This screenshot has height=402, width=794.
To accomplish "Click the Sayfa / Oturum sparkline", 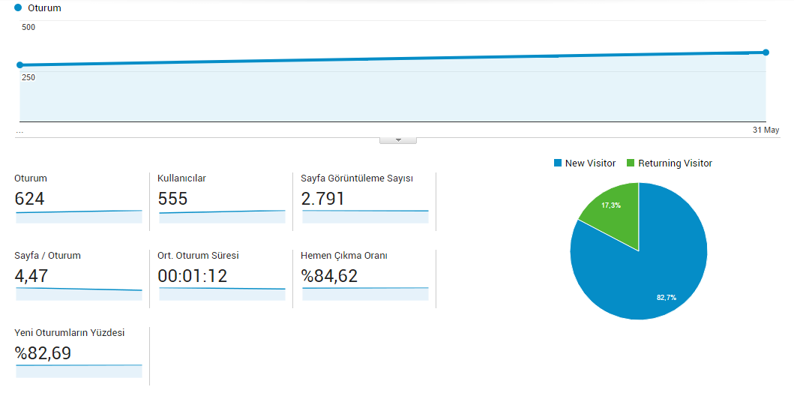I will coord(79,294).
